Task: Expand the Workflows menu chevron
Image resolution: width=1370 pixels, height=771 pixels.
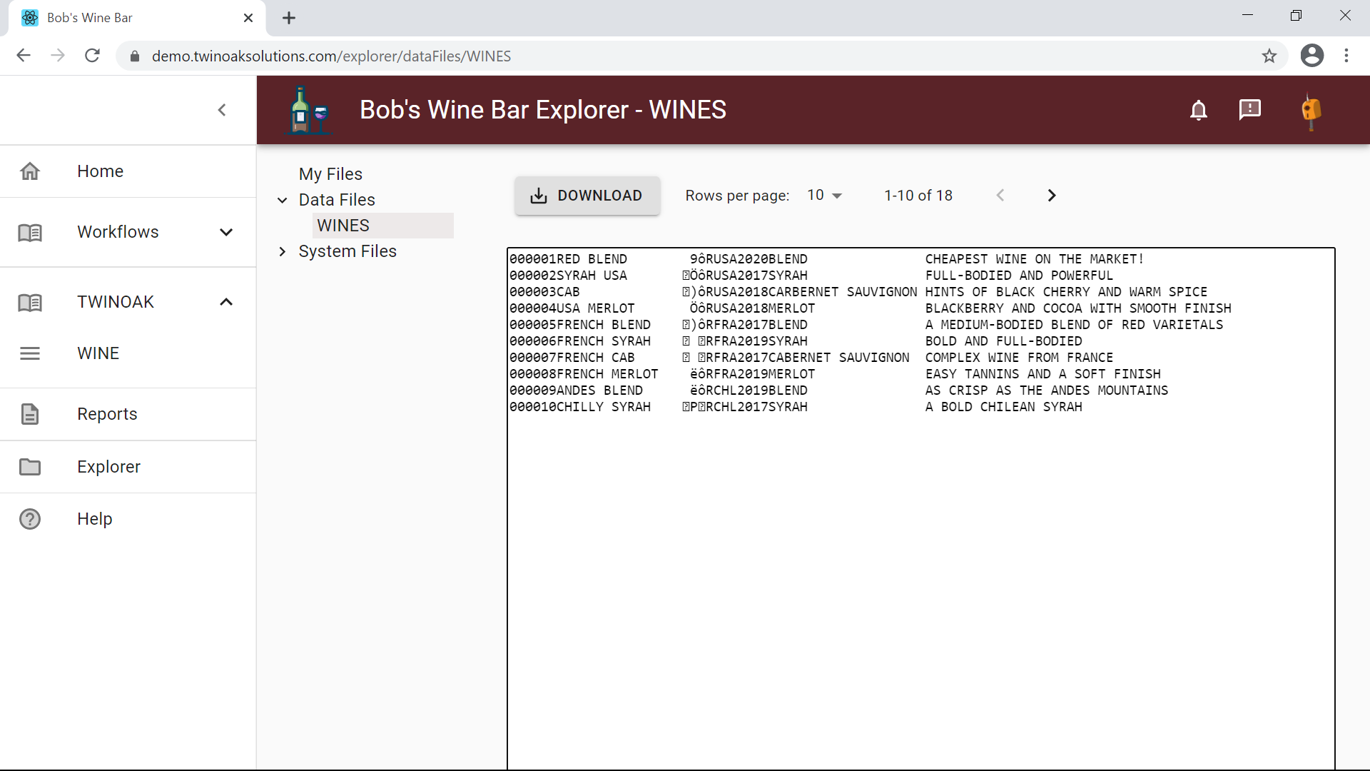Action: 226,232
